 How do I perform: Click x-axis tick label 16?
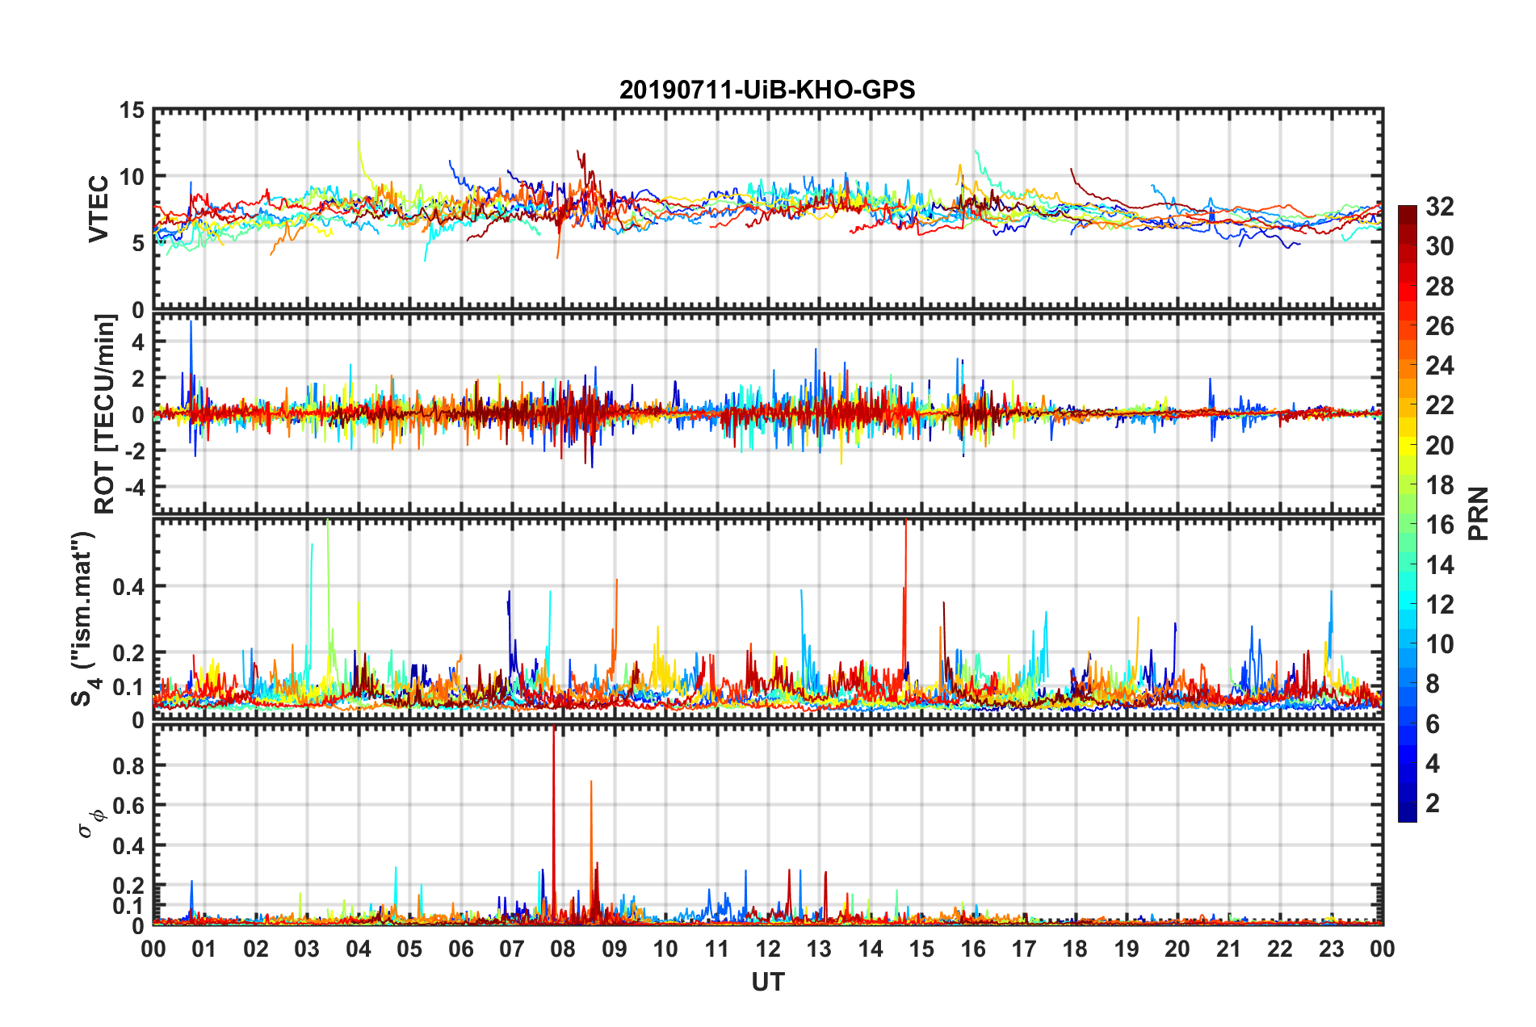pos(972,949)
